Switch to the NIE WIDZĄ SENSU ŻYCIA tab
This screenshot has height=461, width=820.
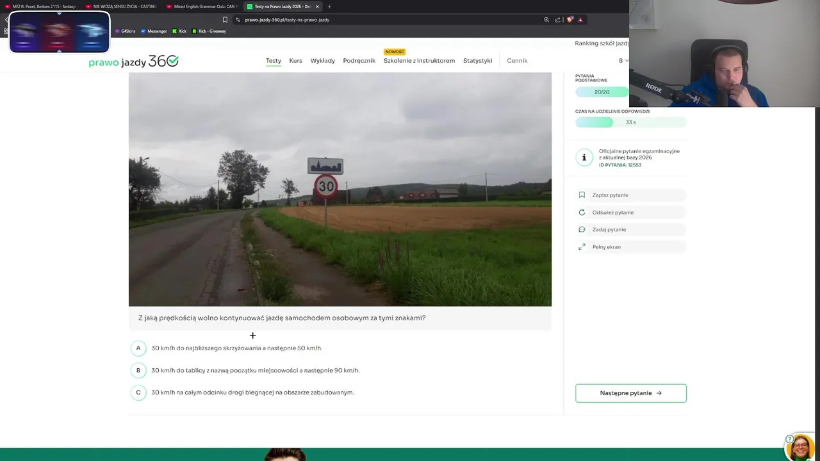click(x=121, y=6)
